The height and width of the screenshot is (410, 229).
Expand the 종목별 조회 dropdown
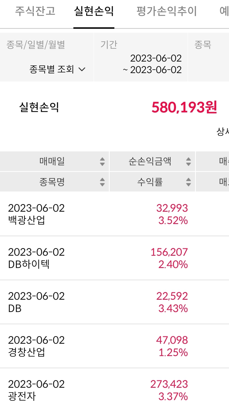coord(57,69)
